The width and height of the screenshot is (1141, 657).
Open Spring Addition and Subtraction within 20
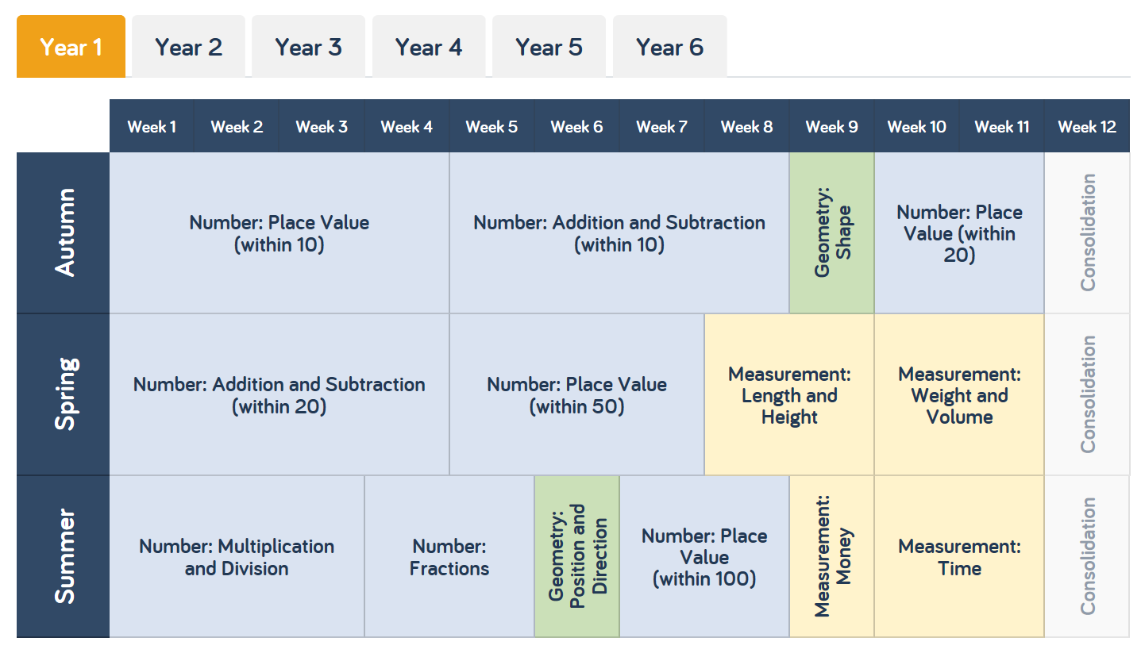point(279,395)
